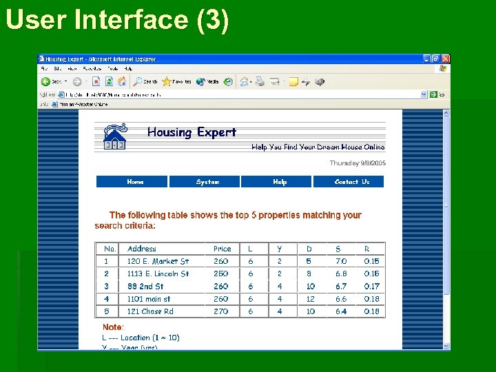Image resolution: width=496 pixels, height=372 pixels.
Task: Click the Housing Expert title text
Action: (192, 132)
